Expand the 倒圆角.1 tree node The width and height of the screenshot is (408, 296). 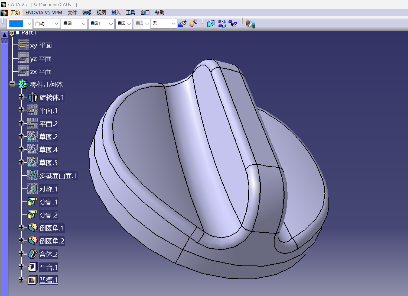click(21, 227)
